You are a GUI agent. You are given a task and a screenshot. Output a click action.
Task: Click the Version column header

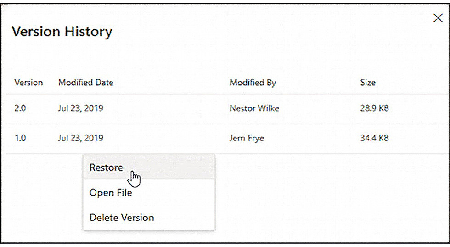28,83
